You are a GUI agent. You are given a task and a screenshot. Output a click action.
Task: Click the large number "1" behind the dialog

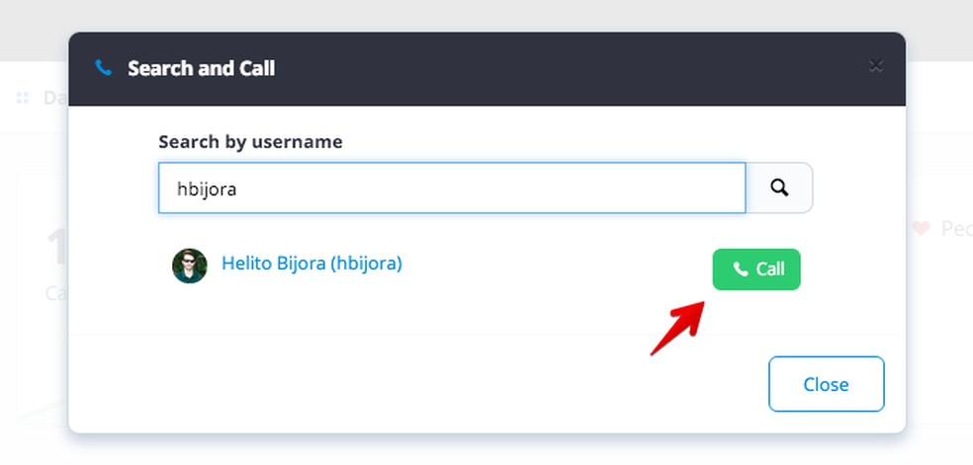(x=57, y=247)
